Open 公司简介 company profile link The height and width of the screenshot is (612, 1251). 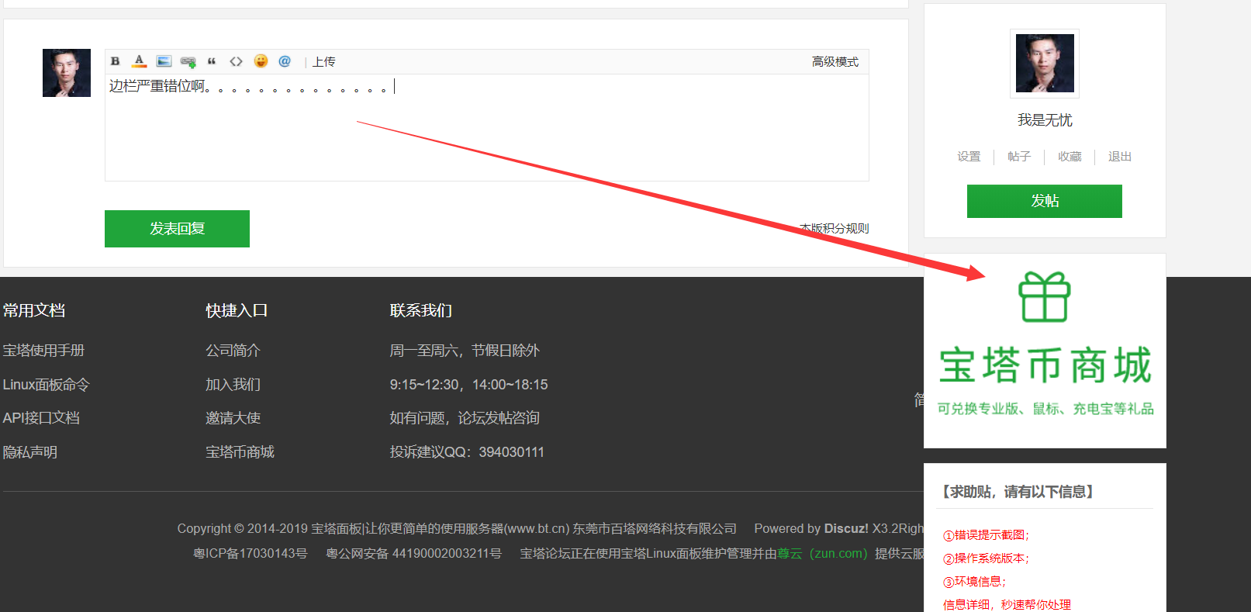(233, 351)
